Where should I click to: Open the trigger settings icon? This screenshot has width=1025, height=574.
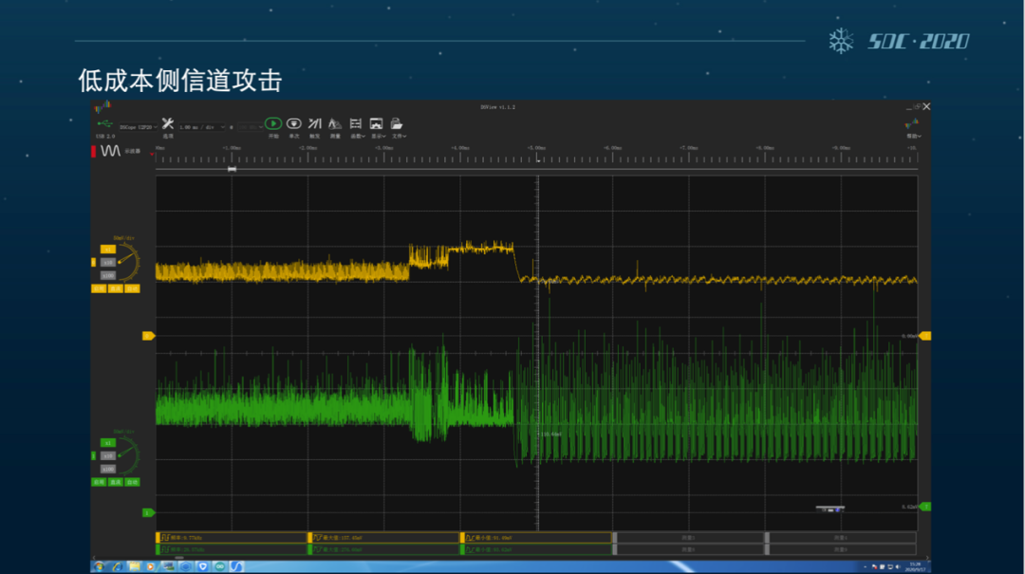(314, 123)
